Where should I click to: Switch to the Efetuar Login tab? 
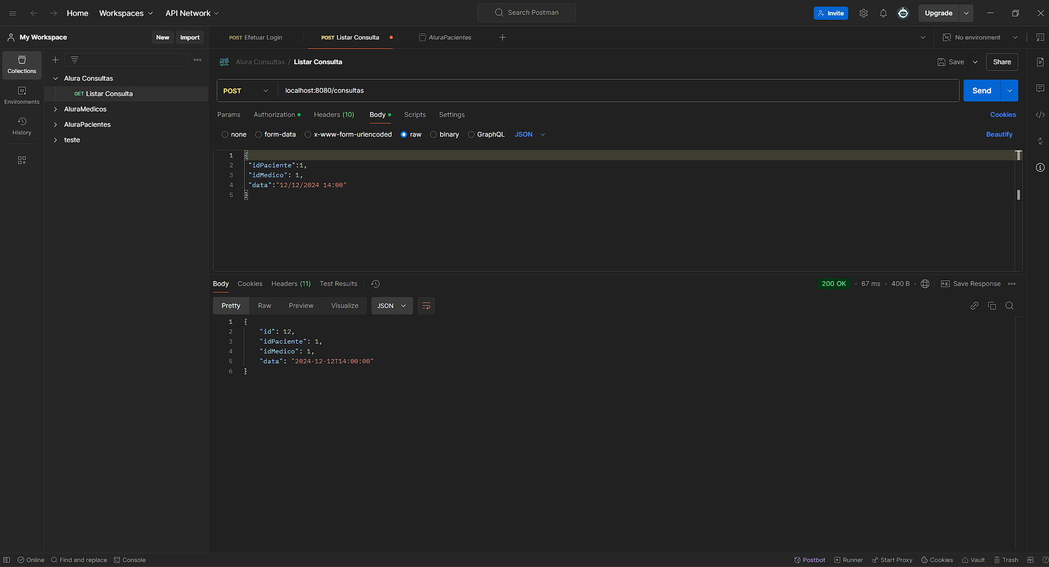coord(256,37)
